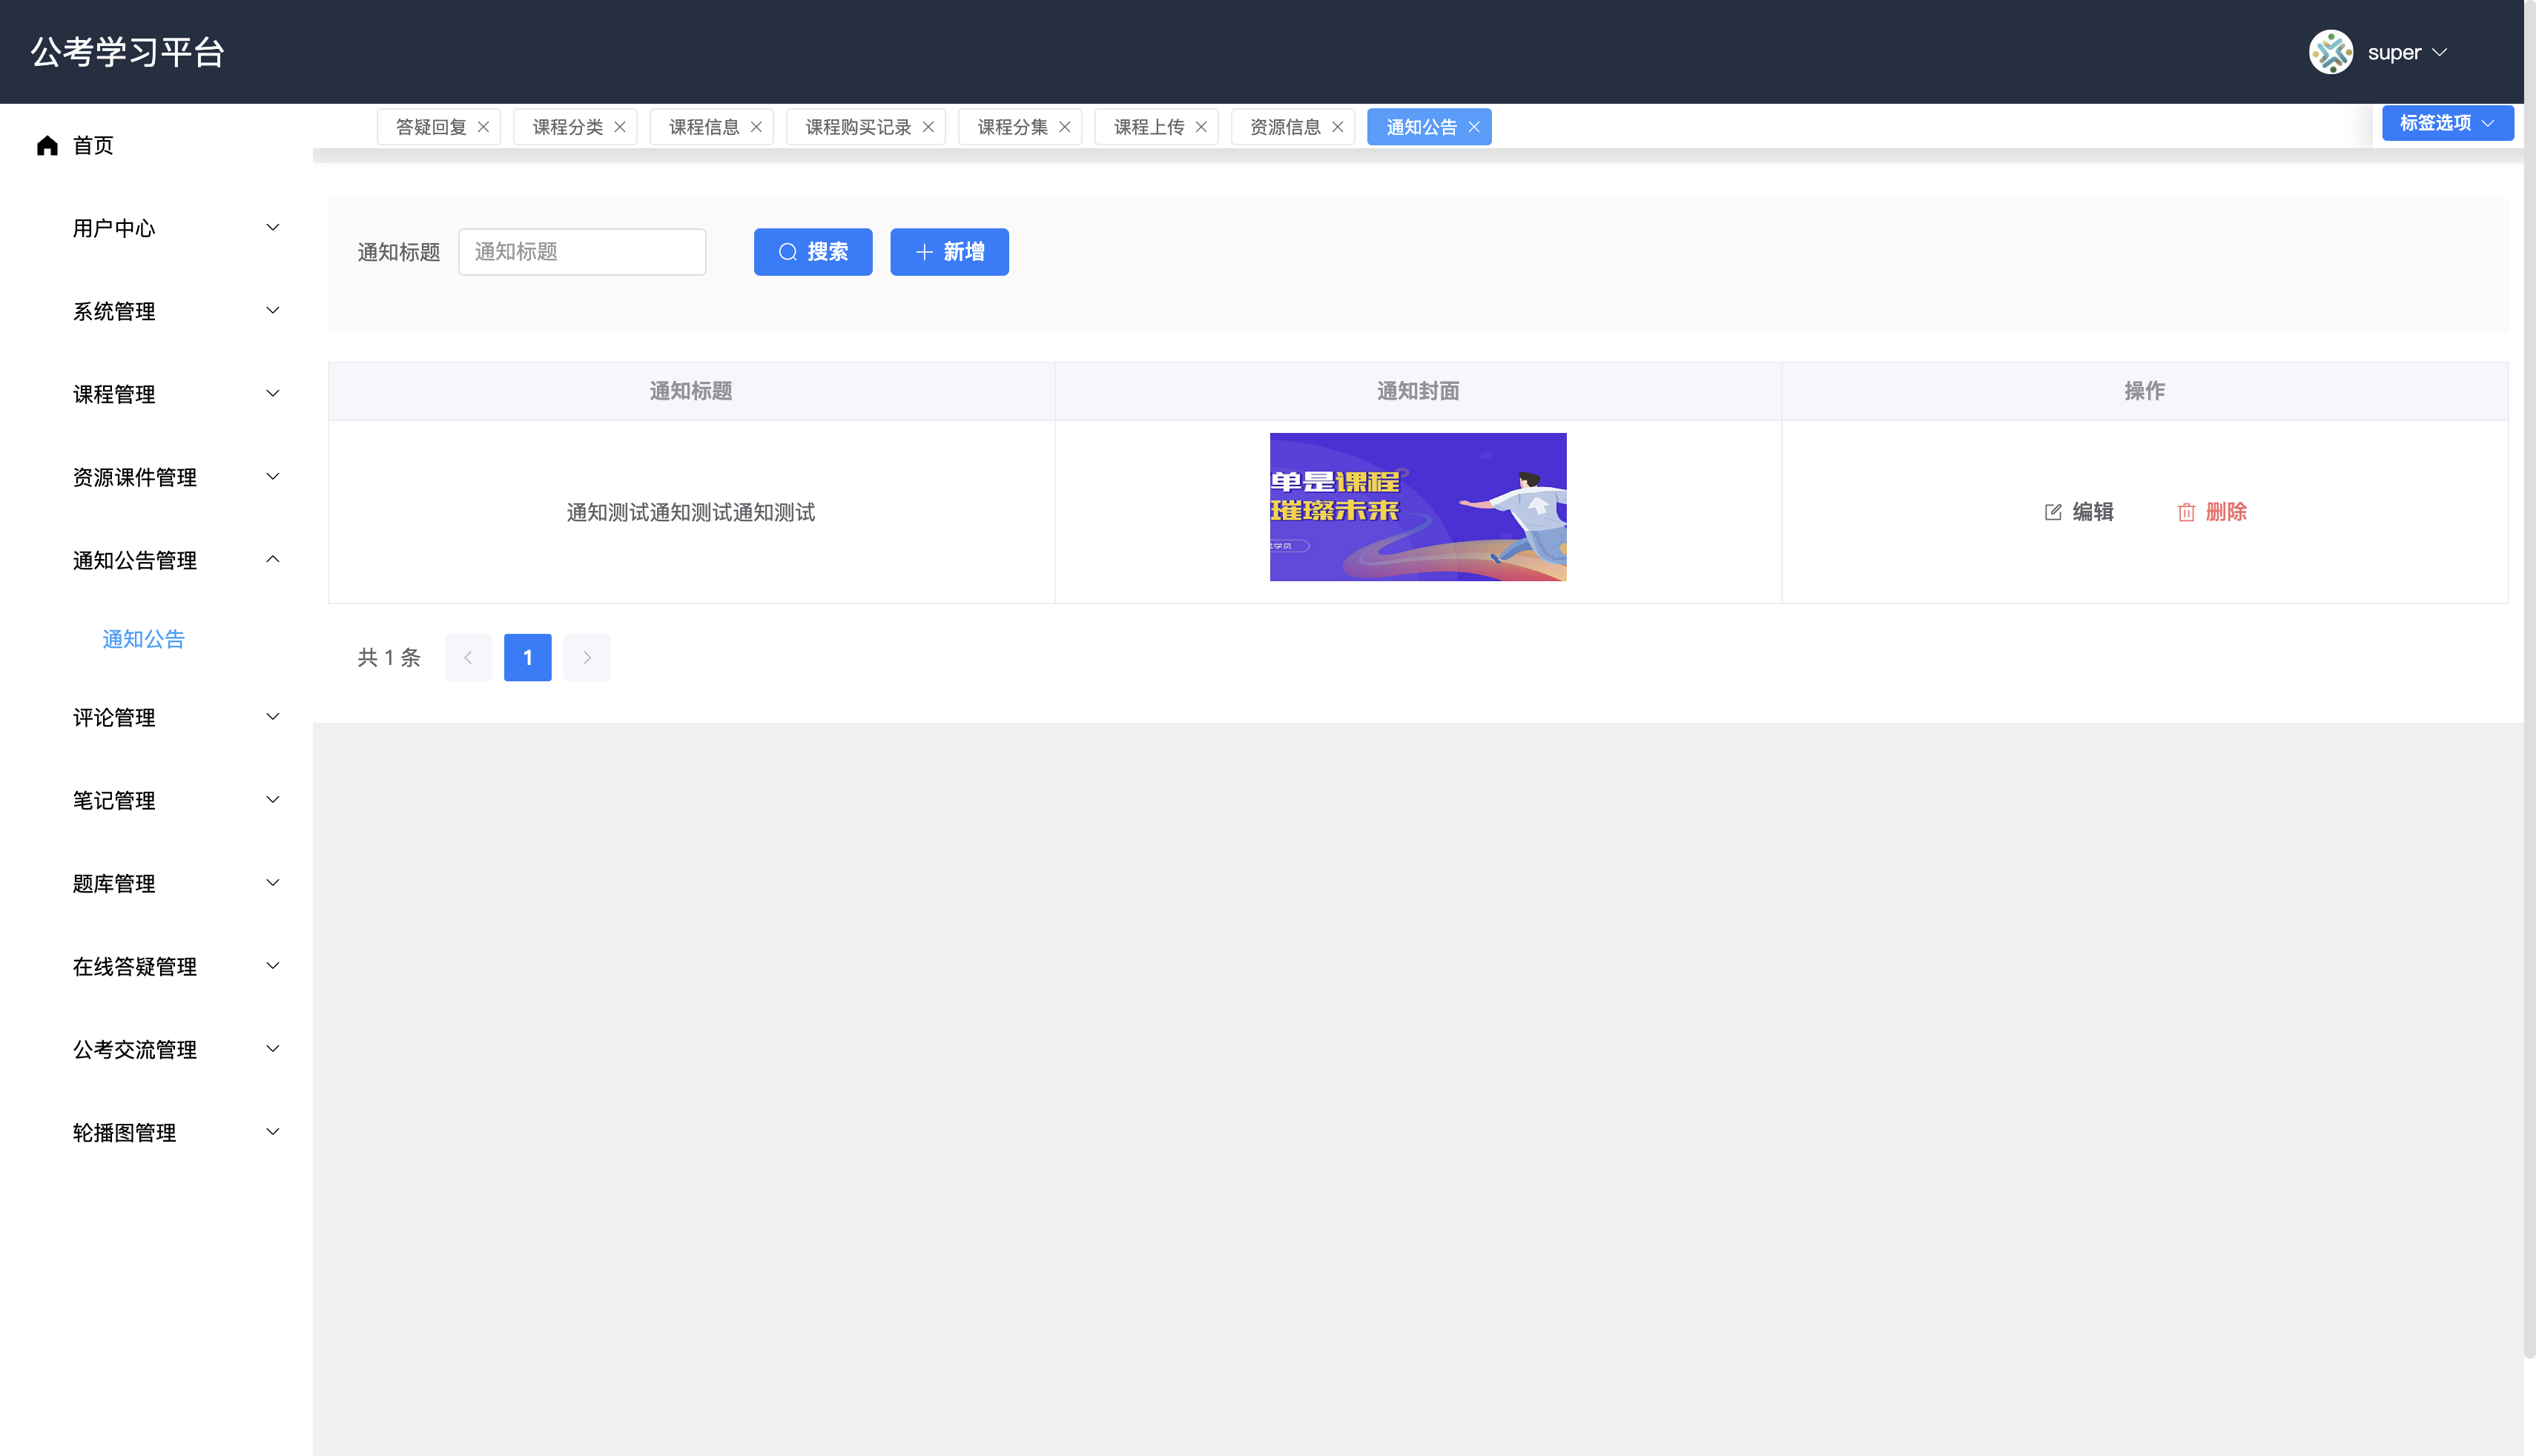
Task: Go to next pagination page arrow
Action: pos(587,658)
